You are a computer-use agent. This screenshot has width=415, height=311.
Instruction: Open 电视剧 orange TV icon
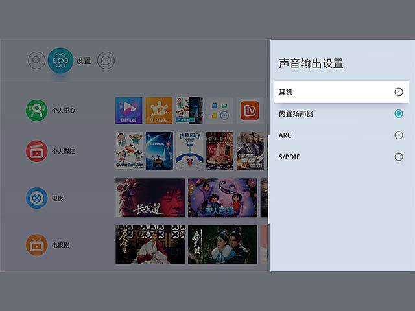pos(37,245)
